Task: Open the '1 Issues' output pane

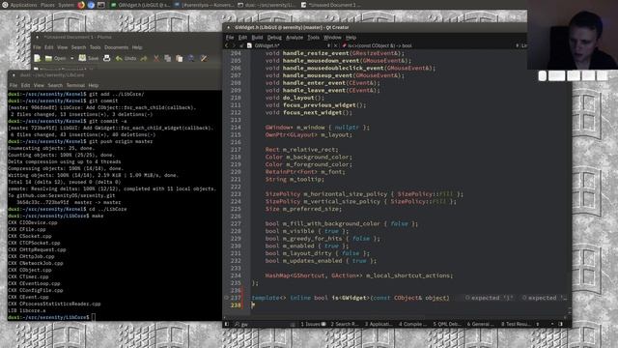Action: tap(313, 324)
